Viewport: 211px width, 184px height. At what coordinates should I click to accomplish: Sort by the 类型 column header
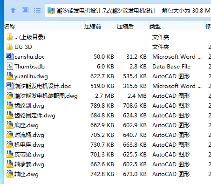click(x=177, y=27)
